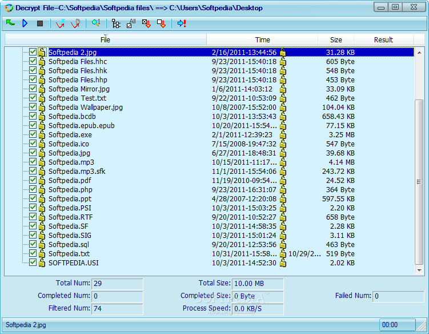Sort by the Size column header
Viewport: 429px width, 334px height.
336,39
